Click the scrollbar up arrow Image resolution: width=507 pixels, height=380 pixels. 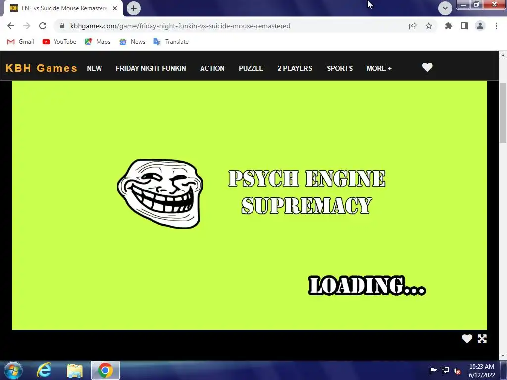point(503,55)
